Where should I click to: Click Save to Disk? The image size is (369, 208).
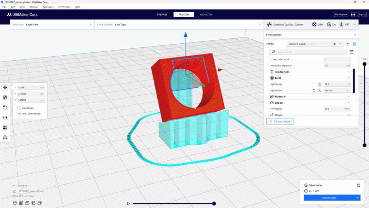329,198
